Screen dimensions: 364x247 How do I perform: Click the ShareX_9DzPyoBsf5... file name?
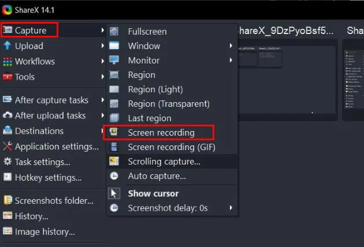pos(286,31)
